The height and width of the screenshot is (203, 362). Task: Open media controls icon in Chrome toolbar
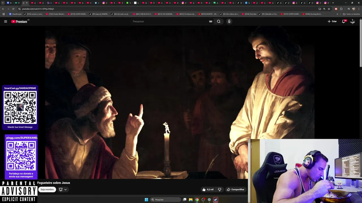pyautogui.click(x=348, y=9)
